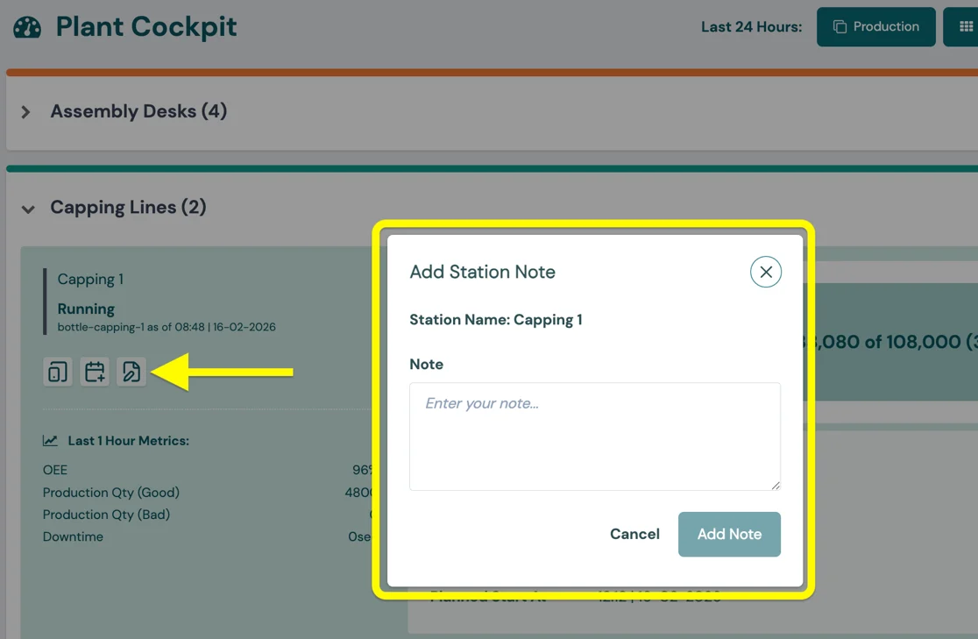Click the note text area resize handle
Viewport: 978px width, 639px height.
(x=775, y=485)
